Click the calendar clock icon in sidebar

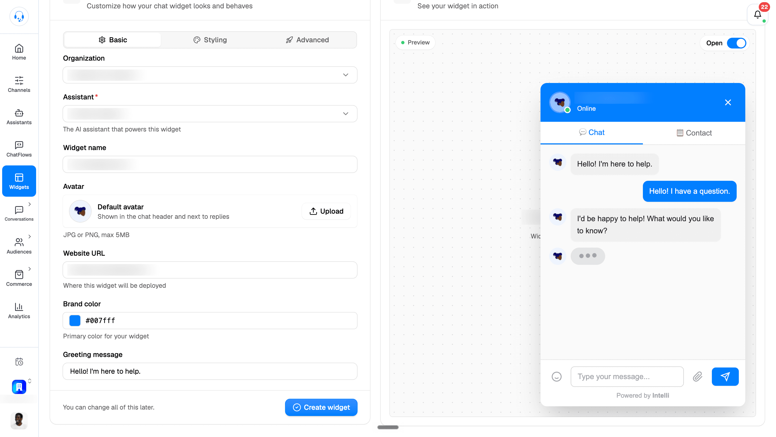click(19, 361)
